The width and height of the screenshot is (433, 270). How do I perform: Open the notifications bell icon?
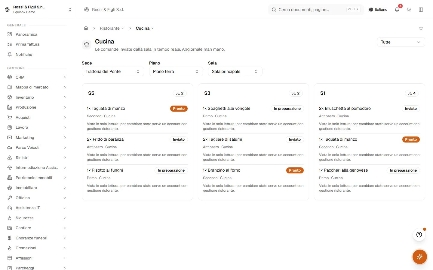tap(397, 10)
